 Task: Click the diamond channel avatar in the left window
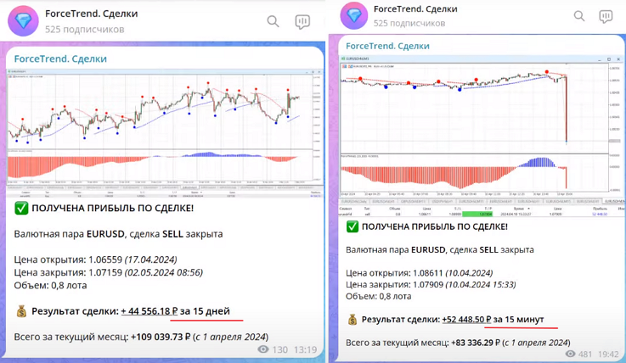click(23, 21)
